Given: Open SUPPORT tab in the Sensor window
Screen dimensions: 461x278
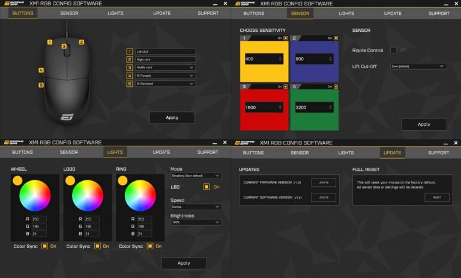Looking at the screenshot, I should (439, 13).
